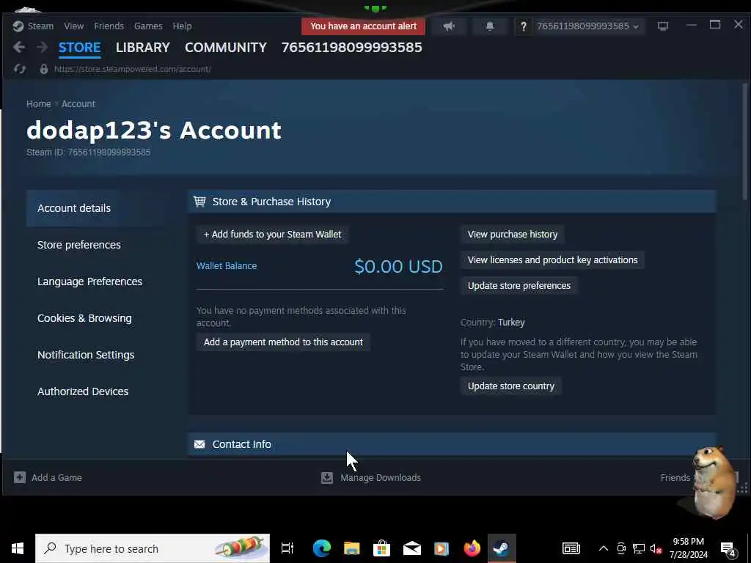Open the News and interests taskbar icon
Viewport: 751px width, 563px height.
point(571,548)
